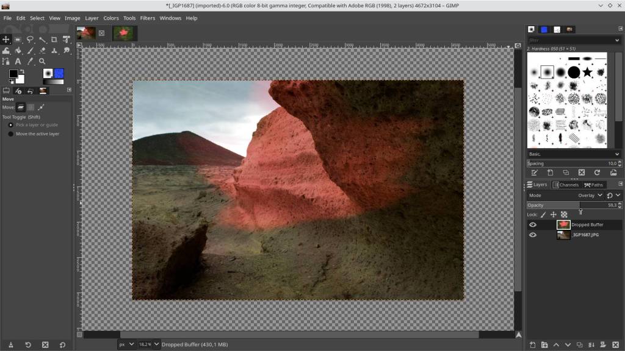Save tool preset in tool options
Screen dimensions: 625x351
click(x=11, y=345)
